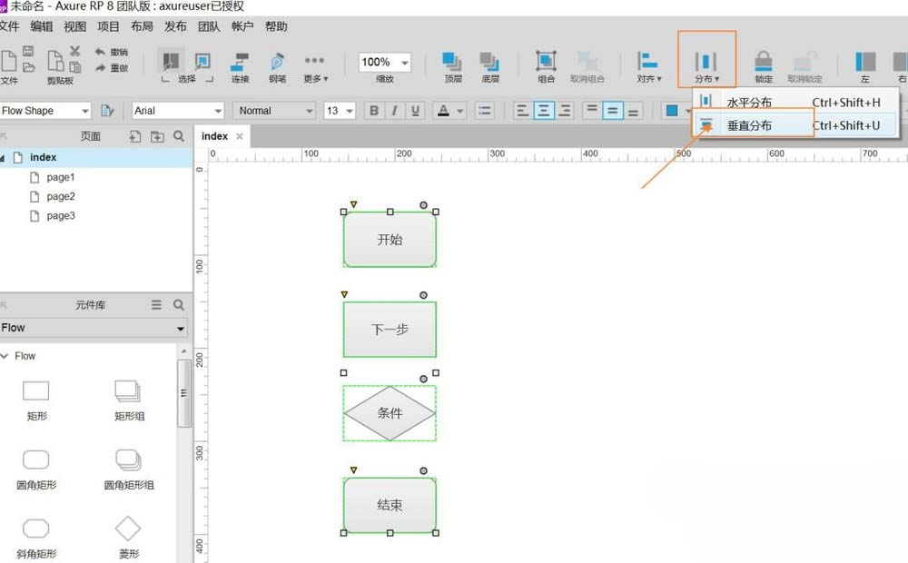Select page2 in the pages tree
Image resolution: width=908 pixels, height=563 pixels.
(x=61, y=196)
